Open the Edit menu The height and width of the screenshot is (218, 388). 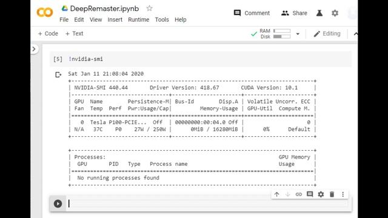(x=79, y=20)
